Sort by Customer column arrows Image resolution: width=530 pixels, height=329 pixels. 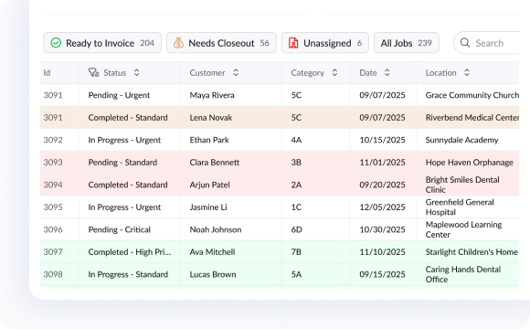coord(236,72)
